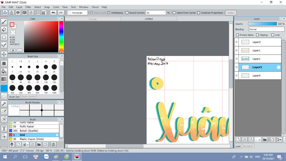
Task: Switch to the Navigator tab
Action: tap(248, 146)
